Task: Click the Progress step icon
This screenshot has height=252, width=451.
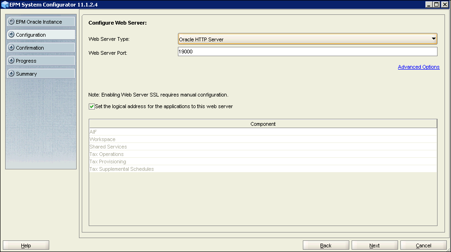Action: point(11,60)
